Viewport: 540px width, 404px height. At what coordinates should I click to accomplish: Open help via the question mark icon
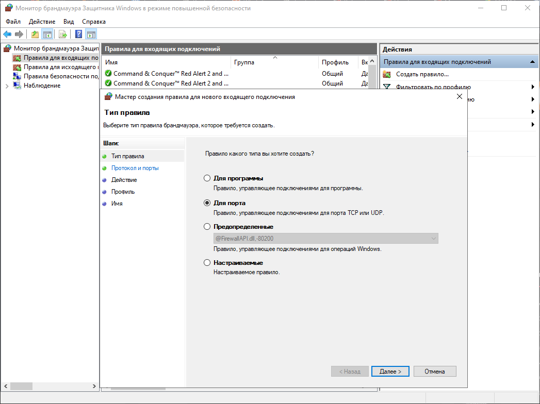(x=79, y=35)
